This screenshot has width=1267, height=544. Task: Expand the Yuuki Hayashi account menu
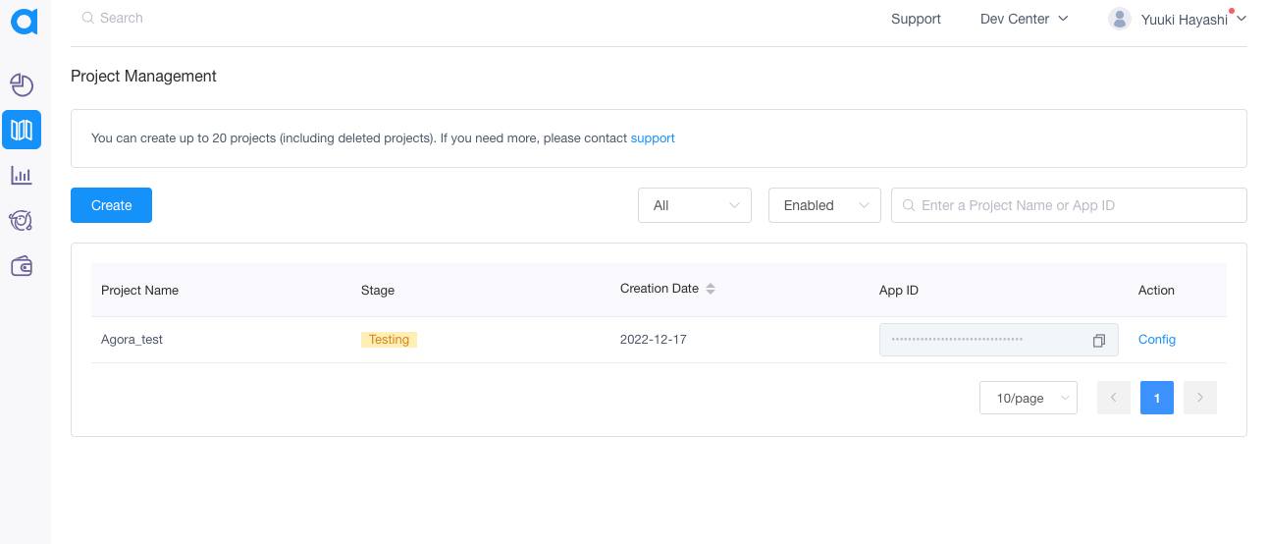(1191, 19)
